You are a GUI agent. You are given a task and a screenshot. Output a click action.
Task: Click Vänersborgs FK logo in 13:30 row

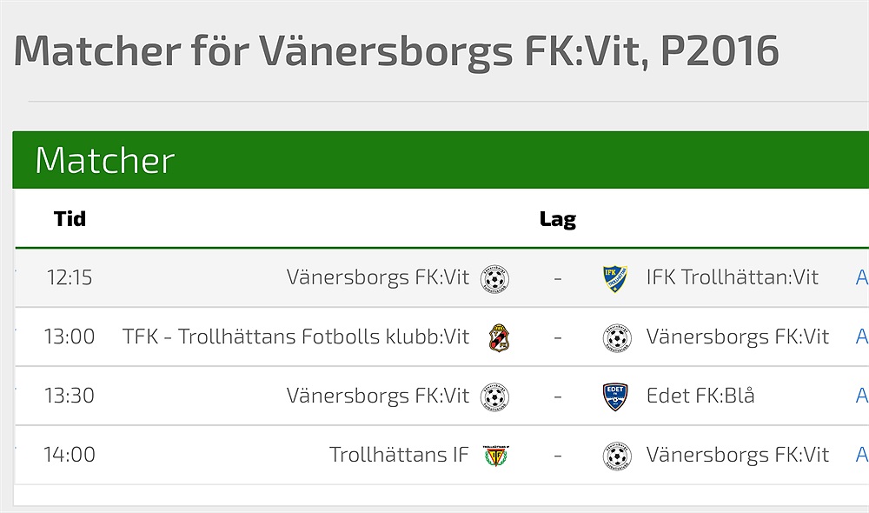click(x=495, y=396)
